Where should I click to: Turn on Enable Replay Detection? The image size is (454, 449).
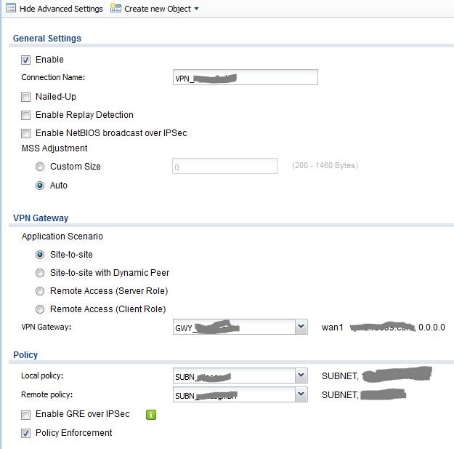click(26, 115)
